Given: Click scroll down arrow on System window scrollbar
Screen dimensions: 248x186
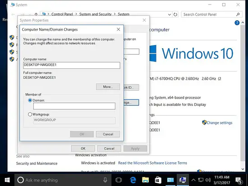Looking at the screenshot, I should tap(243, 169).
